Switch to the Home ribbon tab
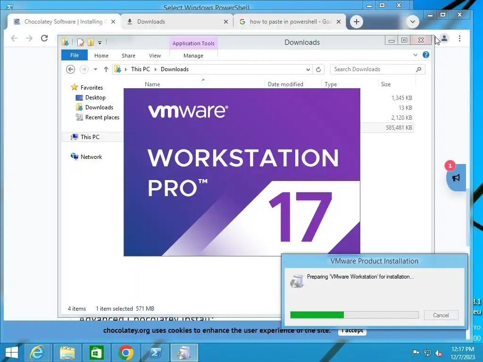This screenshot has width=483, height=362. [x=101, y=56]
